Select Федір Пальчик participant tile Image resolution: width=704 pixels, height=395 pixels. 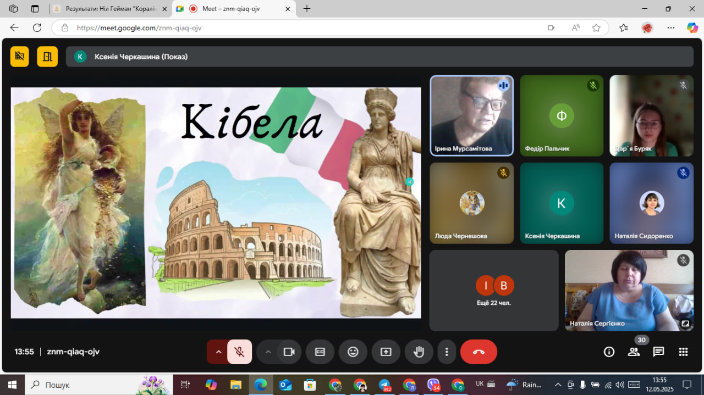click(x=562, y=115)
